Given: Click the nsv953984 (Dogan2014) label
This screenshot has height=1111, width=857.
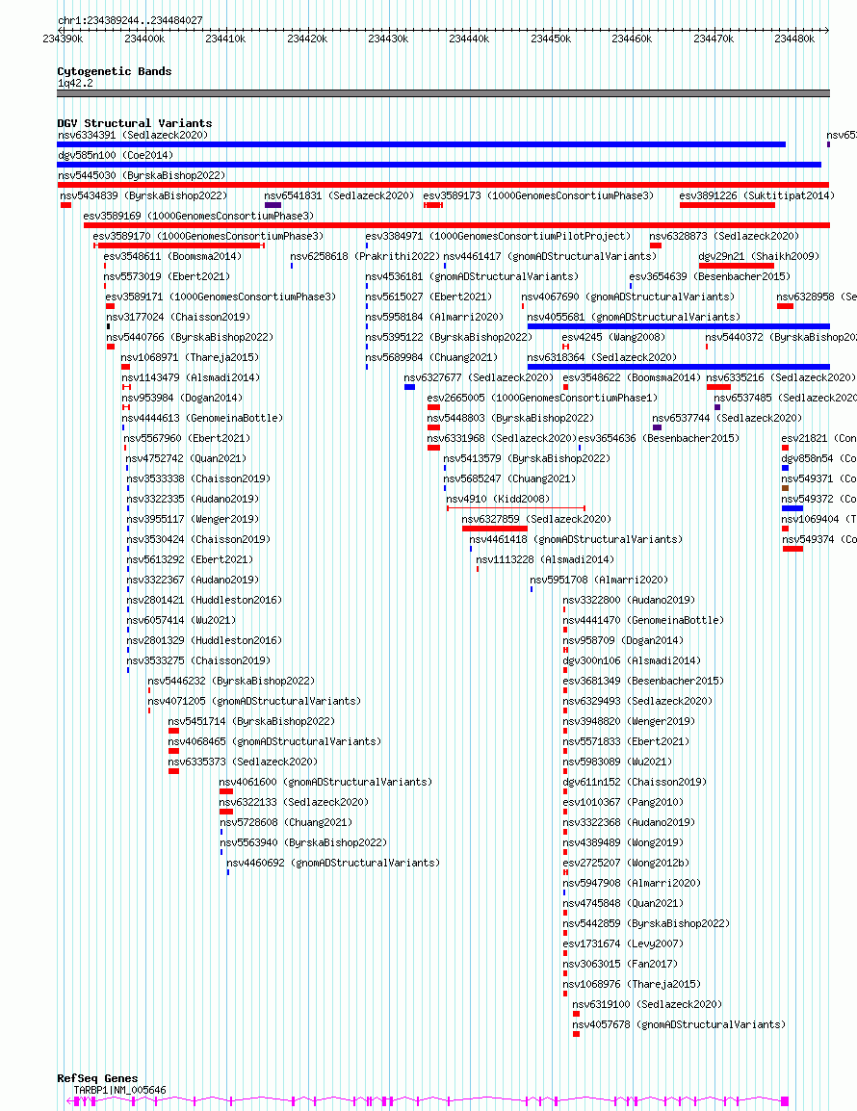Looking at the screenshot, I should click(x=182, y=398).
